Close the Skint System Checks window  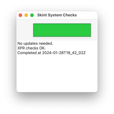coord(20,15)
